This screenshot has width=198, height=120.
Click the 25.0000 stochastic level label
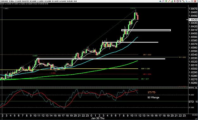191,108
